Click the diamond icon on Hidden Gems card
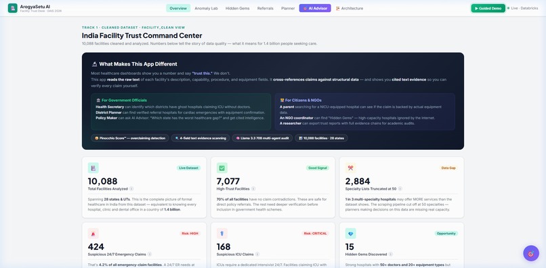546x268 pixels. coord(351,234)
